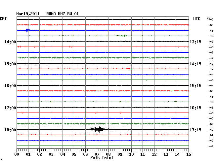Select the 17:00 CET time label
Screen dimensions: 215x163
(x=10, y=108)
